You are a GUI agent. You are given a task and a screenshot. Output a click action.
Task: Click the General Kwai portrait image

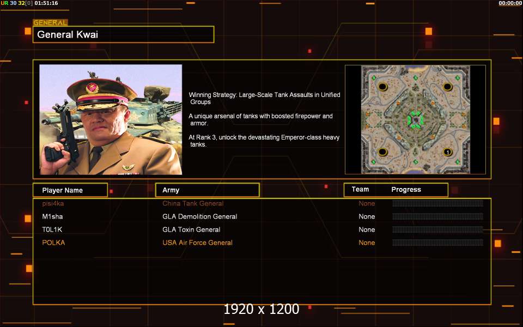(111, 119)
